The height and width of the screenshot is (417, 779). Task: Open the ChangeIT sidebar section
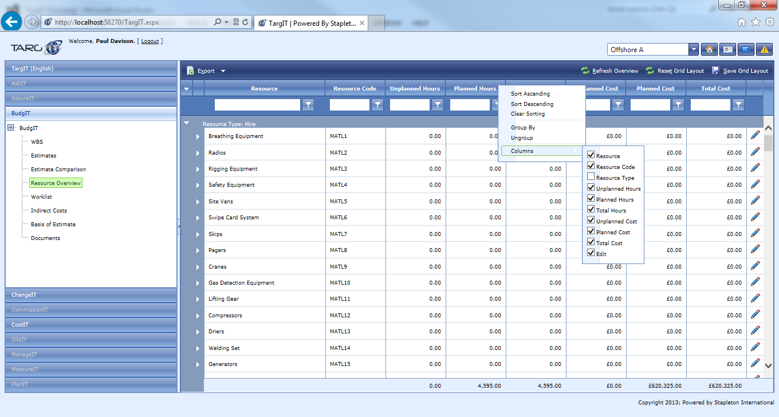(x=91, y=295)
